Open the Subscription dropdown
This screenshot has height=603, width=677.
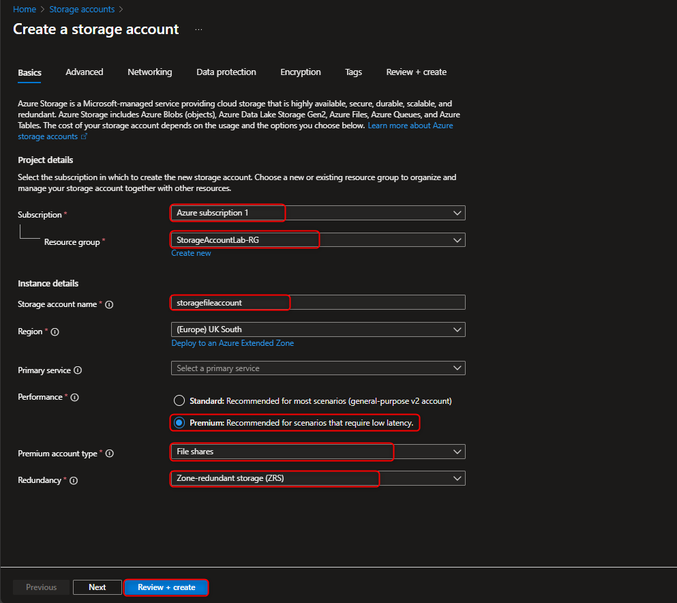tap(457, 212)
